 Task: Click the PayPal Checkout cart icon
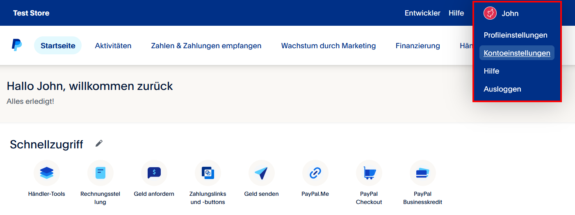click(x=369, y=173)
